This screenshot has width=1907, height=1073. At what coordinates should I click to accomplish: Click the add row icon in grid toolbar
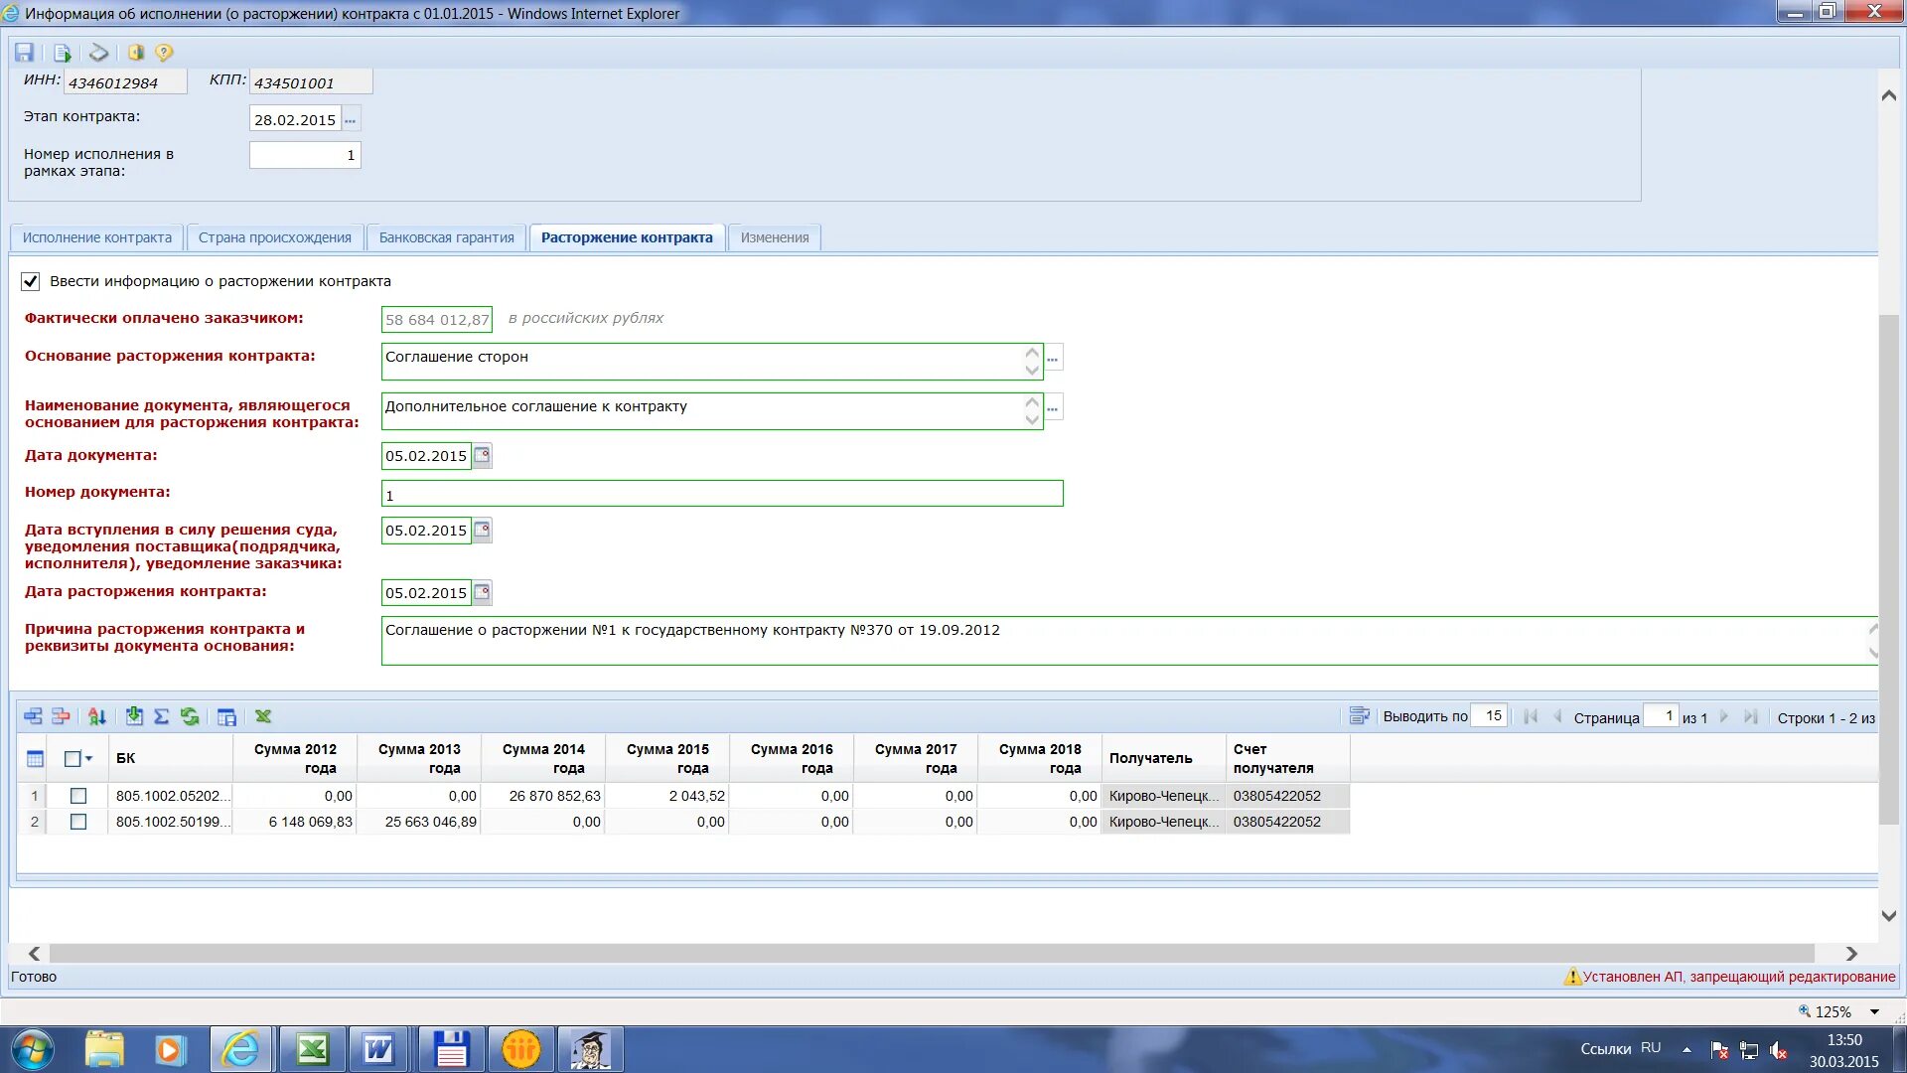33,716
